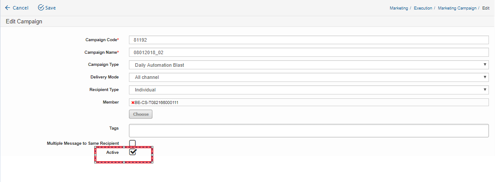This screenshot has height=182, width=495.
Task: Go to Marketing breadcrumb
Action: [399, 8]
